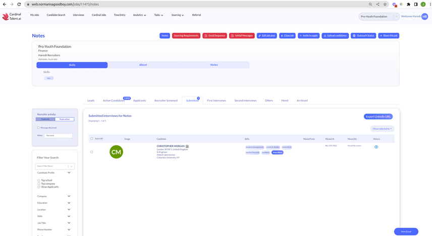Reload the page with the browser refresh icon
Image resolution: width=432 pixels, height=236 pixels.
(19, 4)
